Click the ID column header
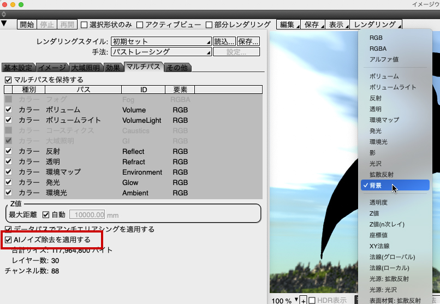 point(144,90)
